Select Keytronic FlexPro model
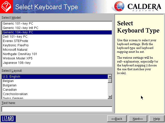 click(16, 45)
